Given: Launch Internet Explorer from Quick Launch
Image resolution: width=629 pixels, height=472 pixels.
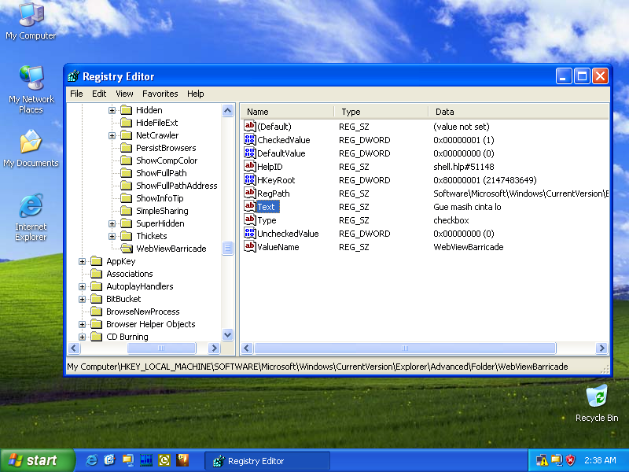Looking at the screenshot, I should click(x=91, y=460).
